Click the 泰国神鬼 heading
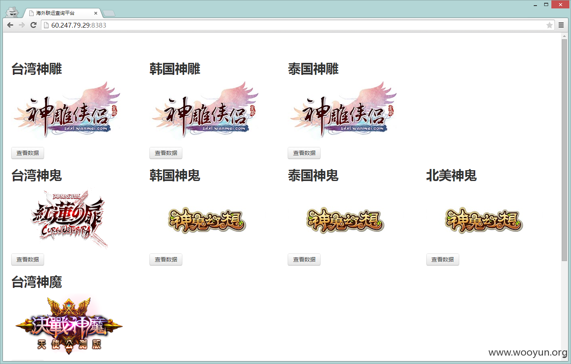 313,175
